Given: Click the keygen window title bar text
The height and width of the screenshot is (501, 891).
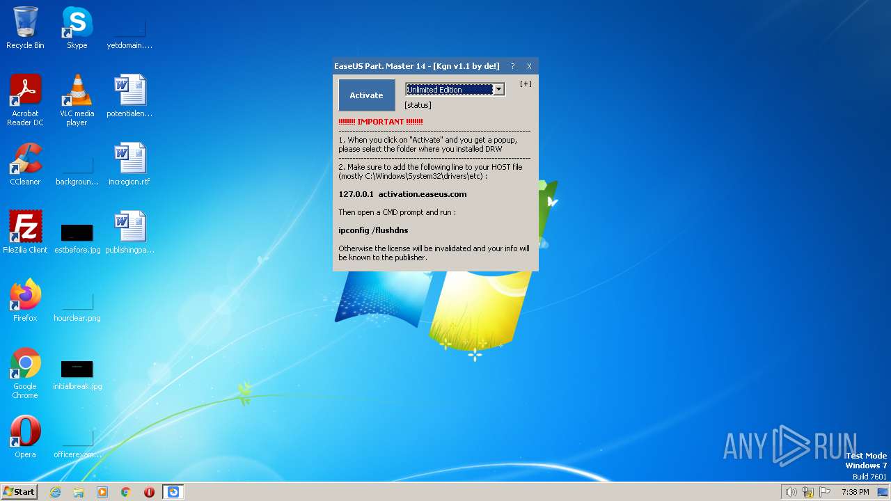Looking at the screenshot, I should point(416,66).
